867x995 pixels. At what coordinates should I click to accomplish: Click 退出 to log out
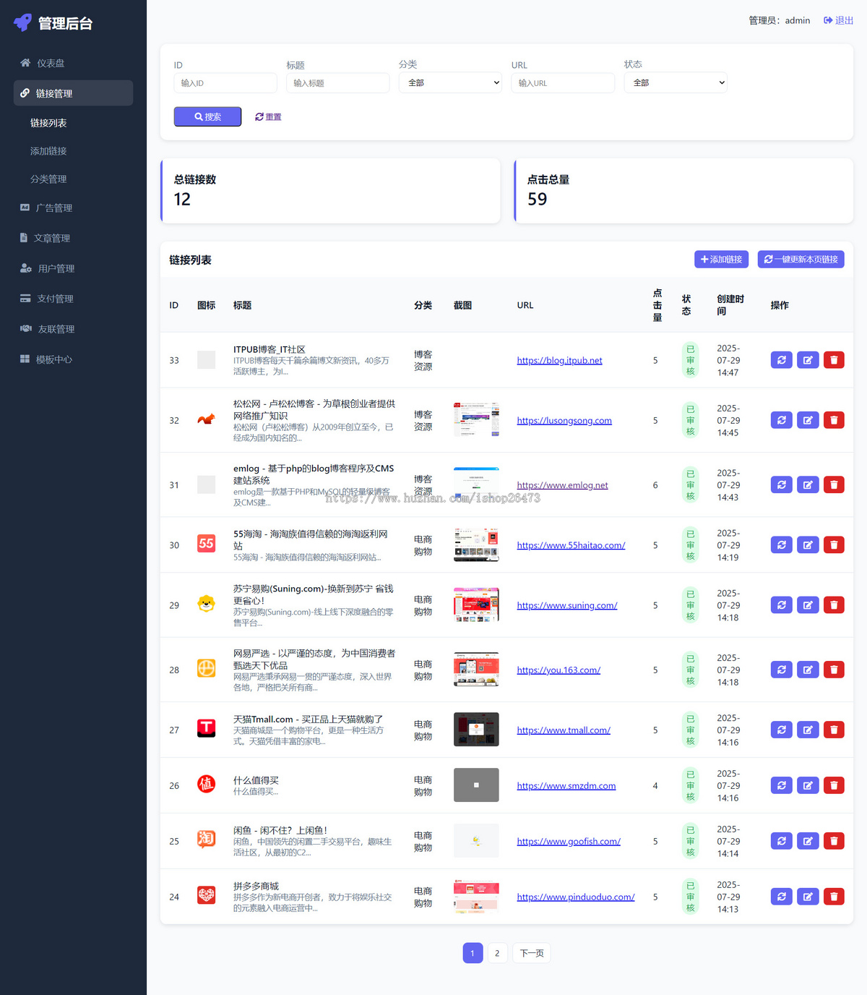click(838, 20)
